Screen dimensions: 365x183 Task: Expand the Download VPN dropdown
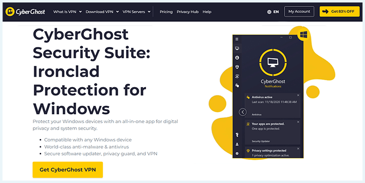coord(102,11)
